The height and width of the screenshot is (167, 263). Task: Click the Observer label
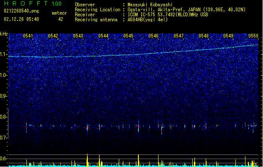[x=85, y=5]
